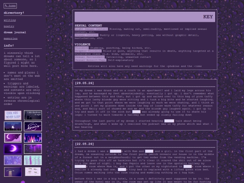This screenshot has height=183, width=244.
Task: Click the 'info!' sidebar heading
Action: 9,46
